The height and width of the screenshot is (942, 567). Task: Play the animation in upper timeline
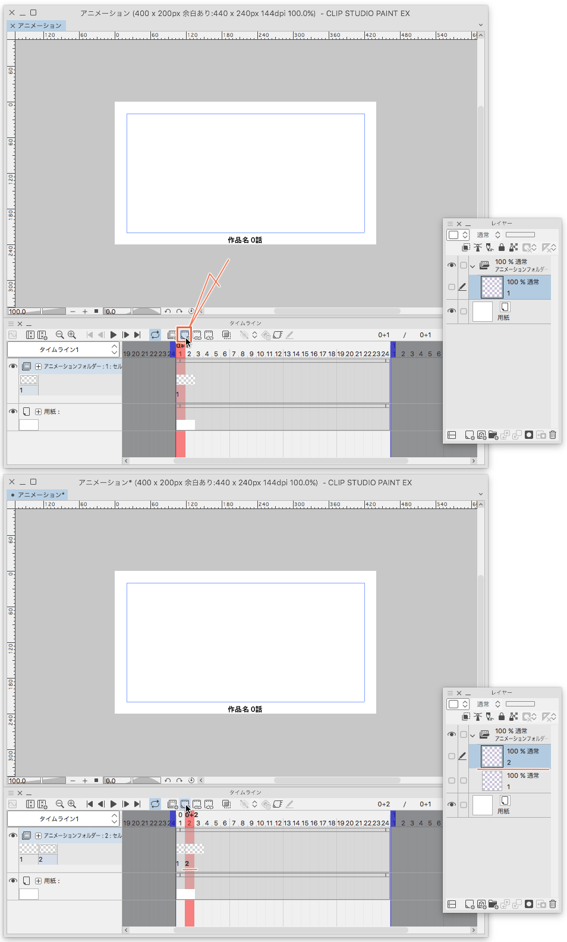[x=114, y=335]
